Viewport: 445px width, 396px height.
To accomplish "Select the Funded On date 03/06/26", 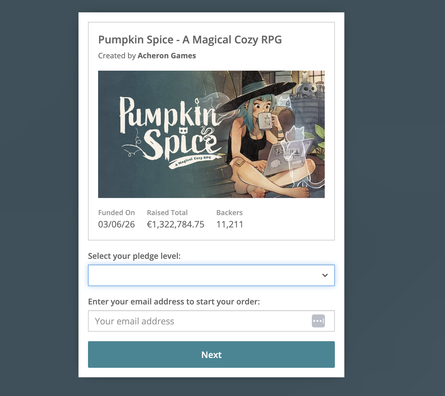I will tap(116, 224).
